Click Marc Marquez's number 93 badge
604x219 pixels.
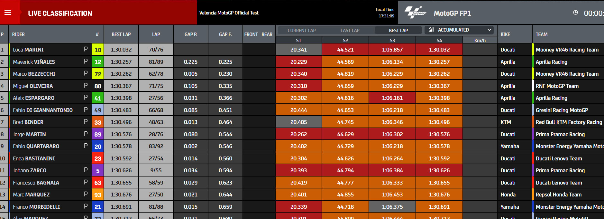pos(98,195)
